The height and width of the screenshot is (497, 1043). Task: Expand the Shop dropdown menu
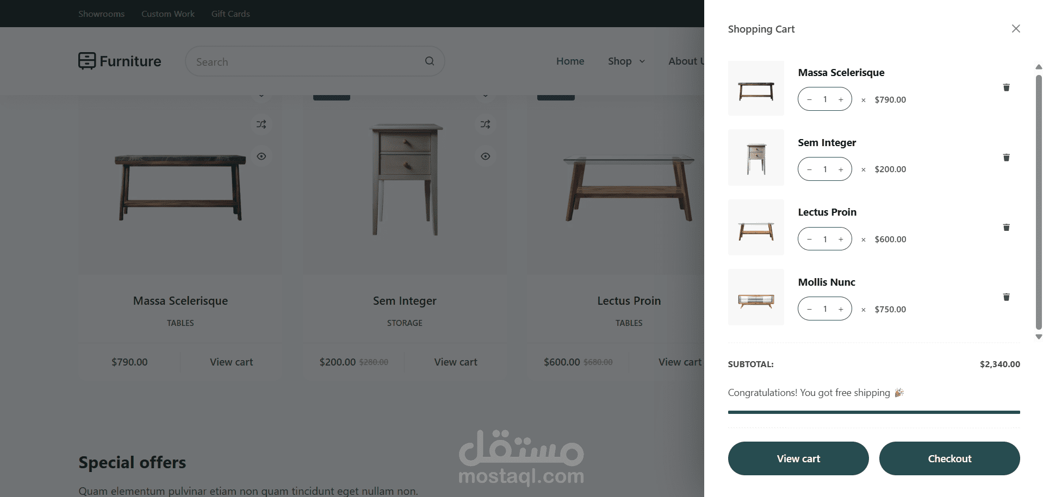click(626, 61)
